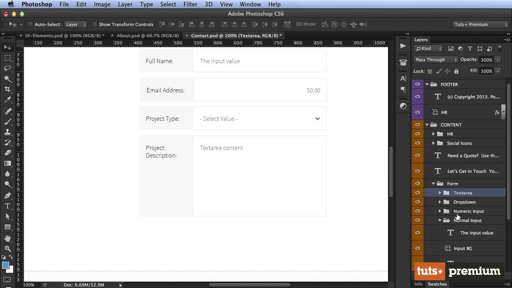512x288 pixels.
Task: Select the Eyedropper tool
Action: point(8,100)
